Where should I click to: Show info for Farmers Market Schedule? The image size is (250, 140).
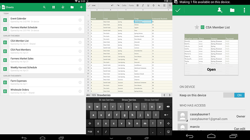[x=80, y=29]
